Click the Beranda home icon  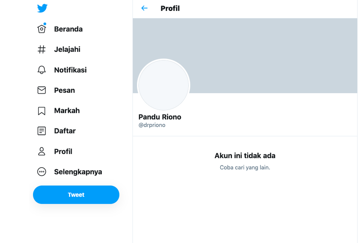point(42,29)
